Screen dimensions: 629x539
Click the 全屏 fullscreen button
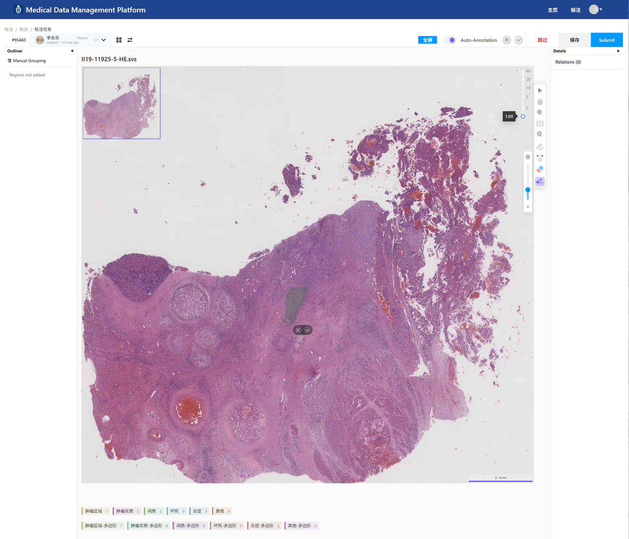coord(427,40)
